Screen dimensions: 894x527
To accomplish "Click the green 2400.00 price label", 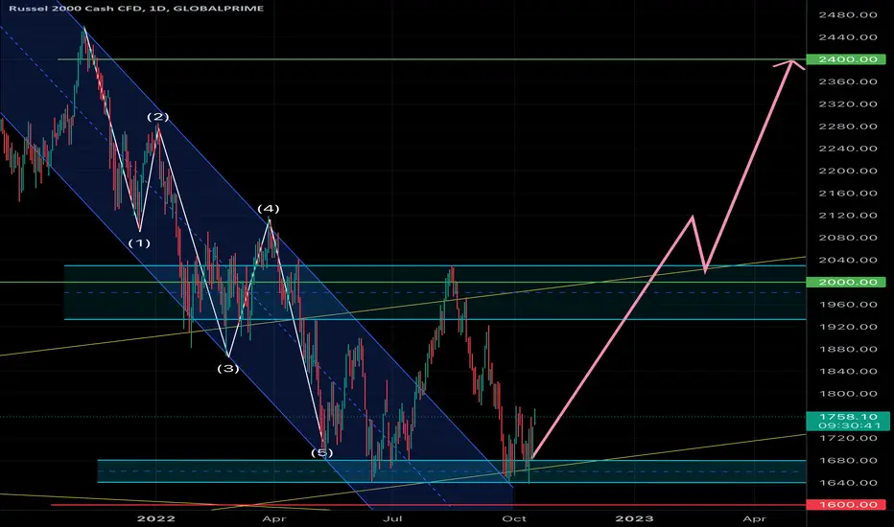I will (x=847, y=59).
